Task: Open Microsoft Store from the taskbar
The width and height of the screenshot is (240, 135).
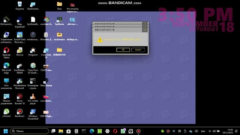Action: pyautogui.click(x=69, y=131)
